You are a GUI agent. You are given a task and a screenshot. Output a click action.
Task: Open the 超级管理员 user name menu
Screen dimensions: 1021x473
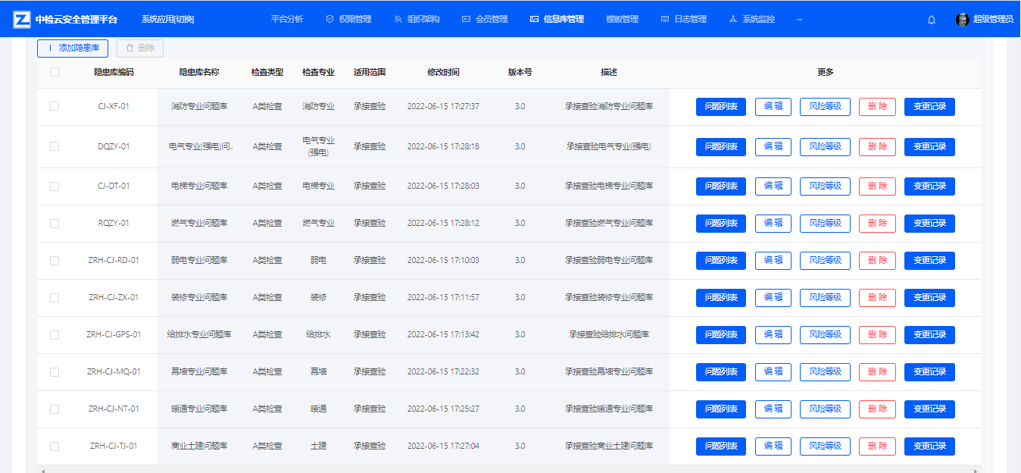tap(993, 20)
